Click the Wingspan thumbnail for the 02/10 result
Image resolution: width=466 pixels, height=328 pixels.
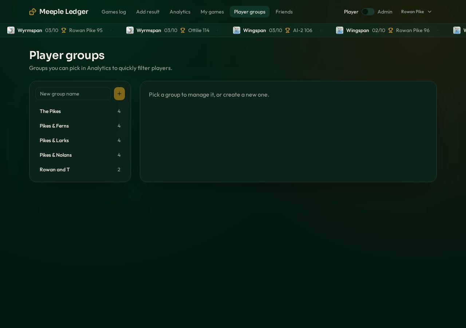coord(340,30)
